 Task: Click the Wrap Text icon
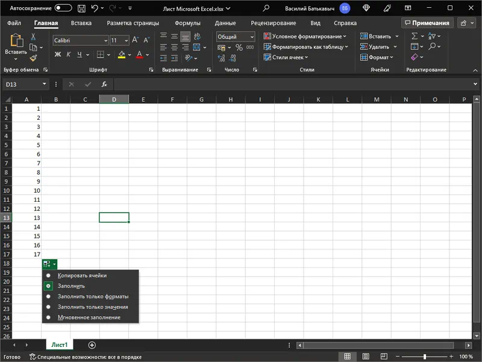197,37
